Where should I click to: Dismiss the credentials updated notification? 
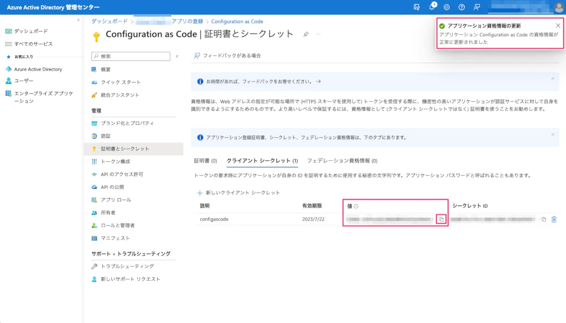point(558,25)
